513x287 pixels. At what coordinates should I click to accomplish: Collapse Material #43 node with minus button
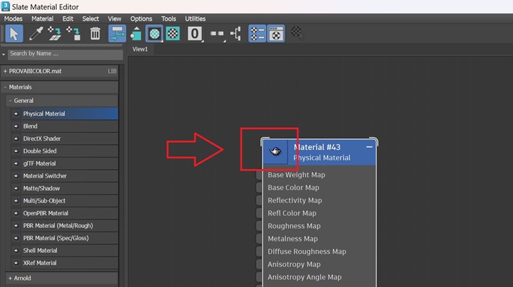(x=369, y=147)
